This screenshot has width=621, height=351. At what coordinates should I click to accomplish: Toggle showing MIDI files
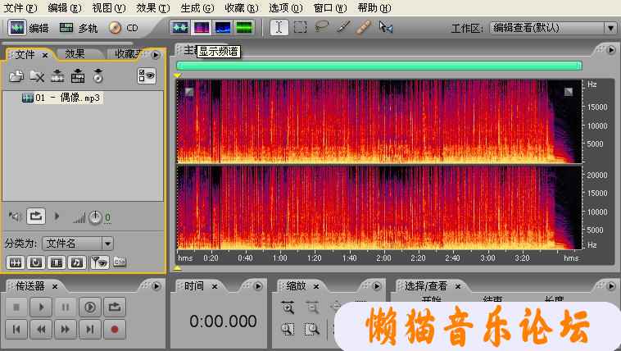pyautogui.click(x=77, y=262)
